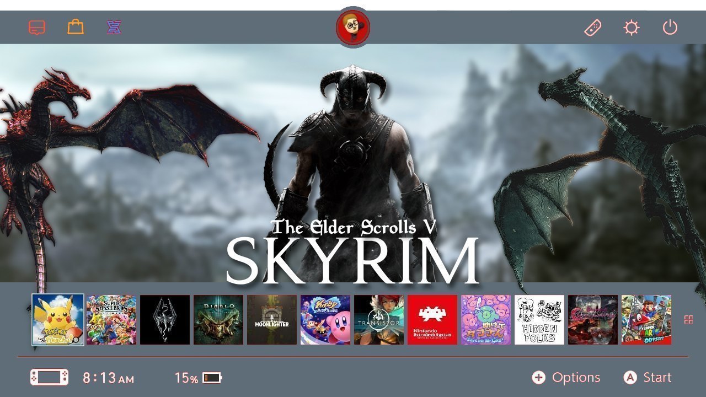This screenshot has height=397, width=706.
Task: Open the red News icon
Action: [x=37, y=27]
